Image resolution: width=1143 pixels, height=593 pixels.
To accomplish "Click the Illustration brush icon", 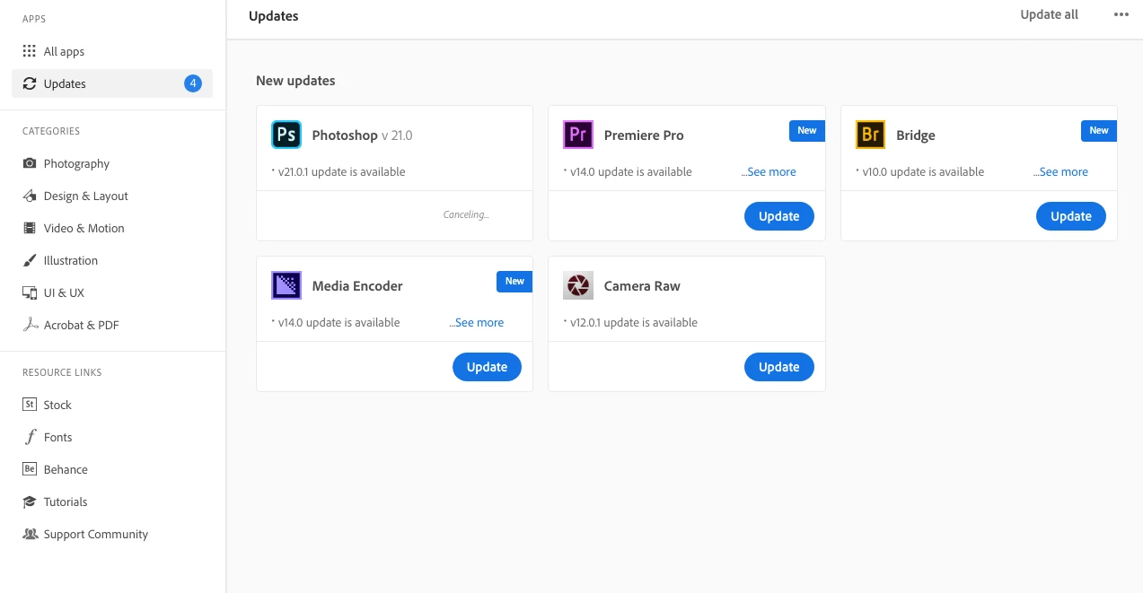I will pos(30,260).
